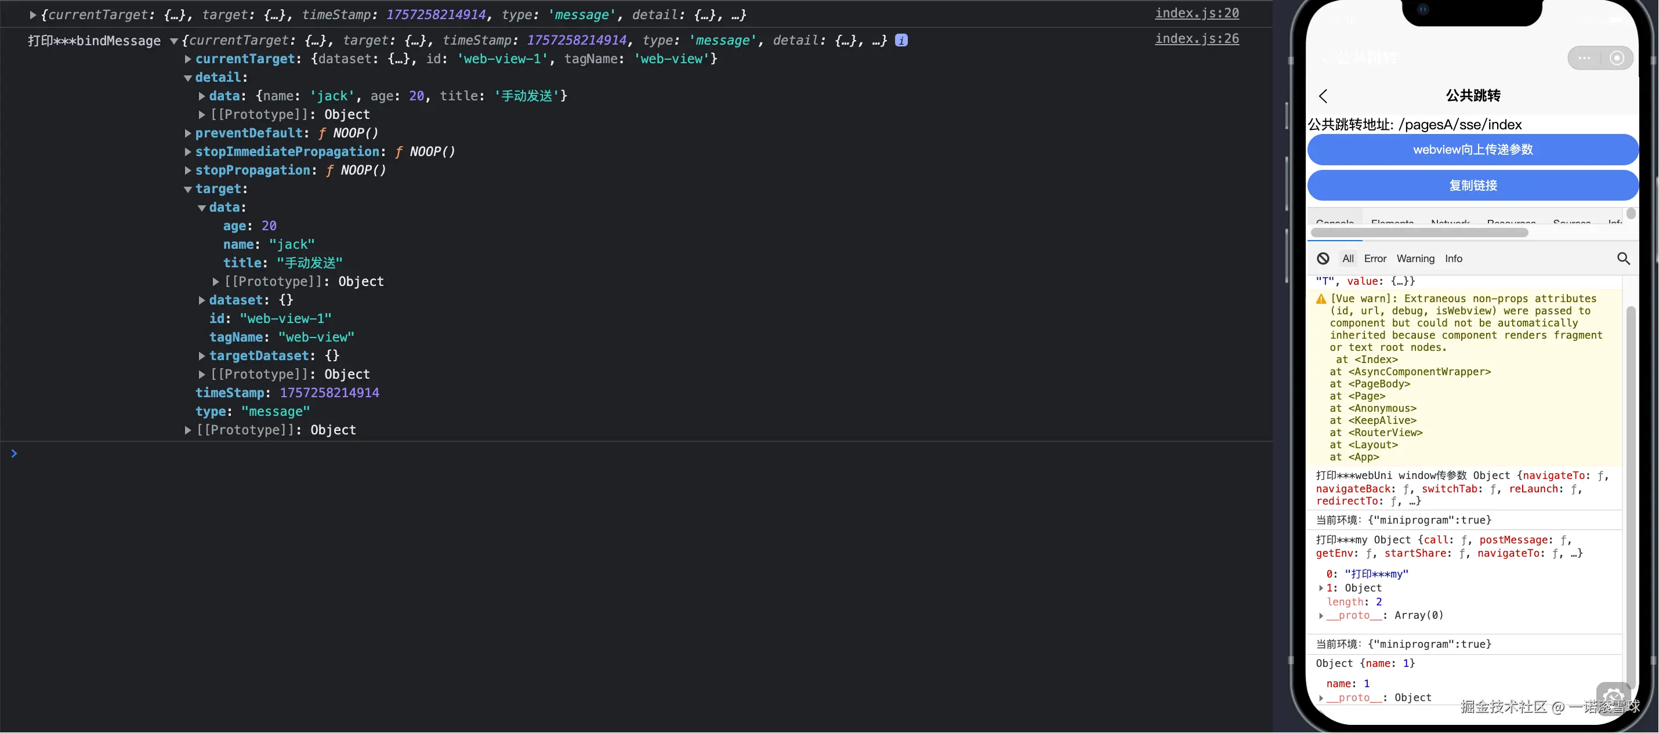
Task: Tap webview向上传递参数 button
Action: pos(1472,150)
